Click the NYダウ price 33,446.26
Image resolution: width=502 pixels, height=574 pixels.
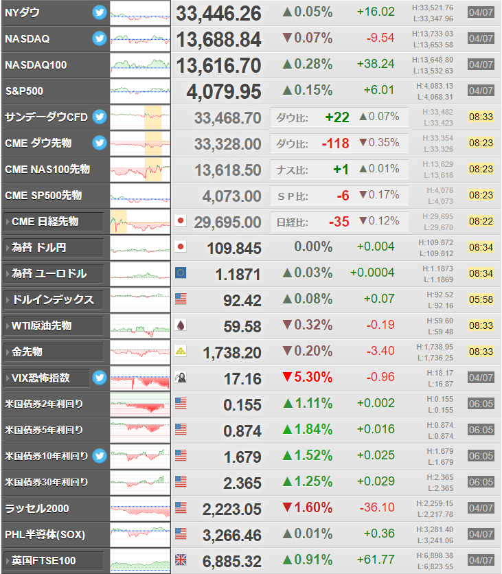tap(218, 14)
